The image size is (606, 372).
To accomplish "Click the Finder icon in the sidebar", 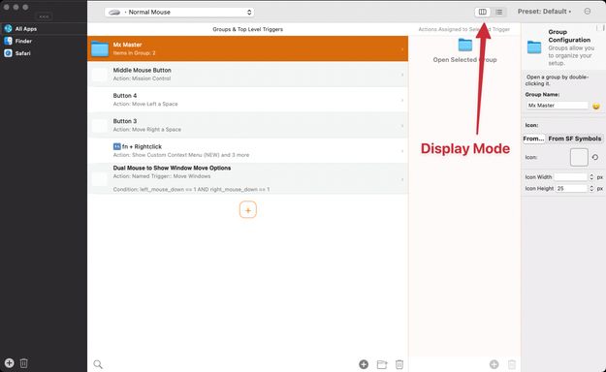I will (8, 41).
